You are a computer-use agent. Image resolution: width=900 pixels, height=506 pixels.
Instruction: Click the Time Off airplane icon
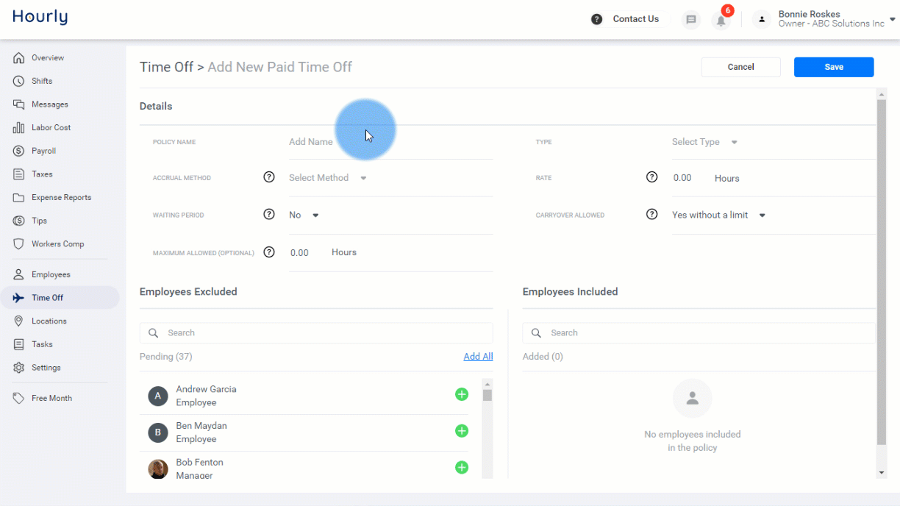click(x=19, y=298)
